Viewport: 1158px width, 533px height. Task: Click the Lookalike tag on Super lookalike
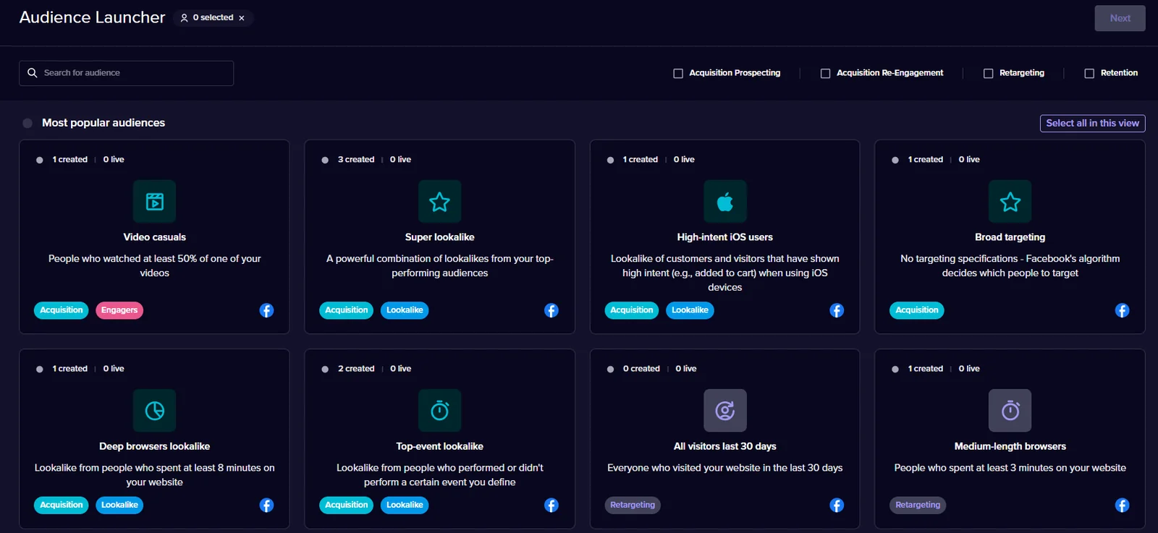pos(405,310)
